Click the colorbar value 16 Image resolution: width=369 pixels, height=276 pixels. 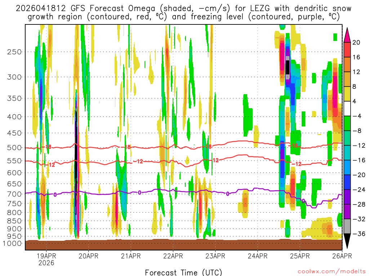point(356,57)
